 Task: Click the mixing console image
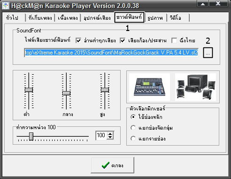point(149,87)
